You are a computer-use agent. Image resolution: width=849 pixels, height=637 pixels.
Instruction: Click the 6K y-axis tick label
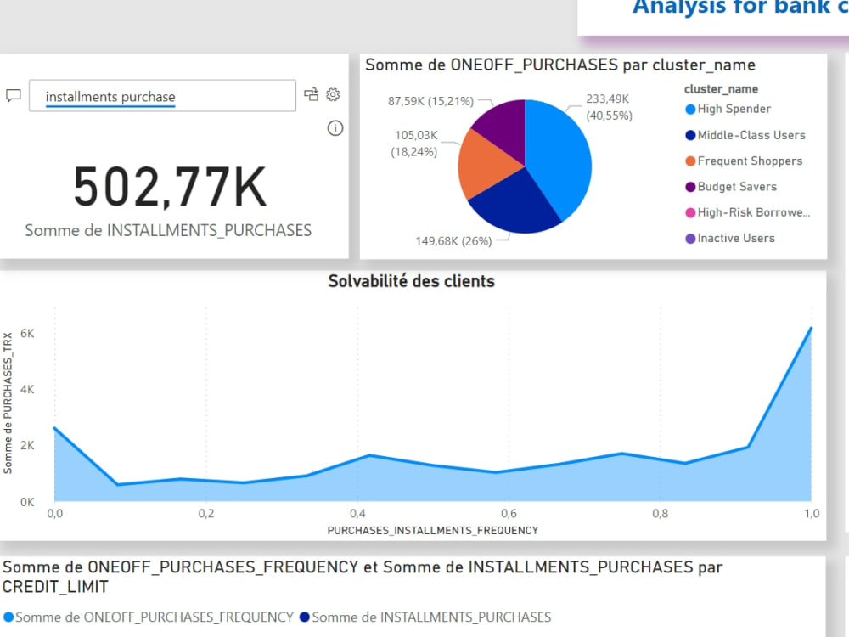point(27,334)
